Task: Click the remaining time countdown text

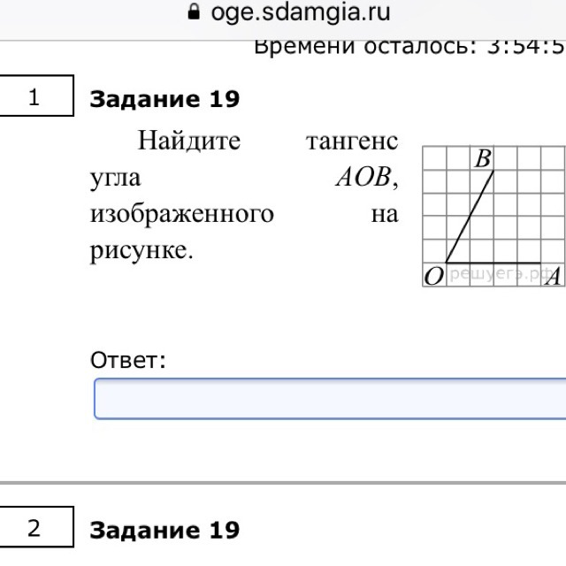Action: pyautogui.click(x=409, y=46)
